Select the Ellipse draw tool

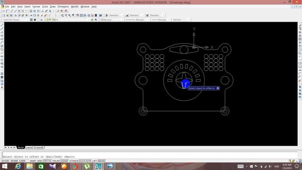(x=2, y=57)
